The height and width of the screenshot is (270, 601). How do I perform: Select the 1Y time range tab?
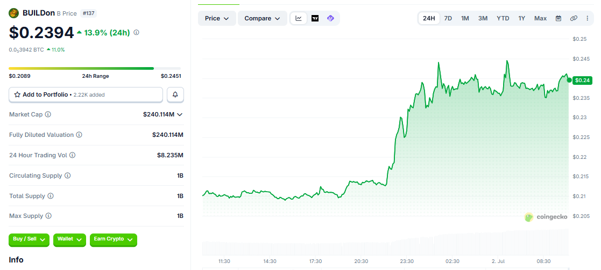522,18
